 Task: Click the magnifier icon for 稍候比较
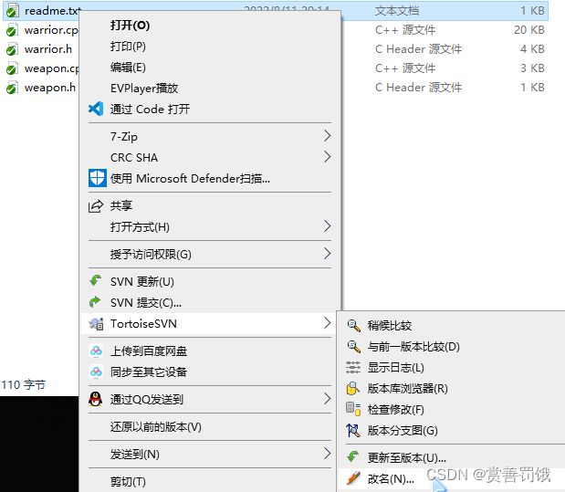(353, 326)
